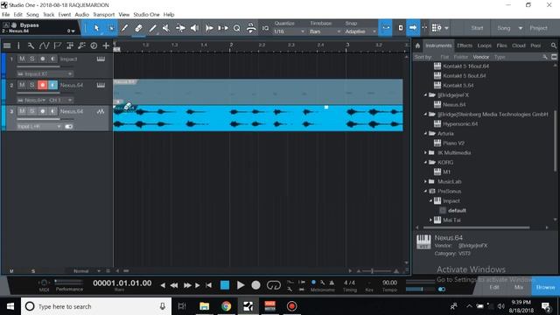Click the IQ input quantize button

265,28
